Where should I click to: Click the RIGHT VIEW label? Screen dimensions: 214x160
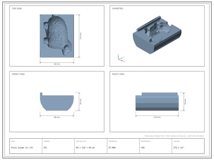tap(118, 74)
